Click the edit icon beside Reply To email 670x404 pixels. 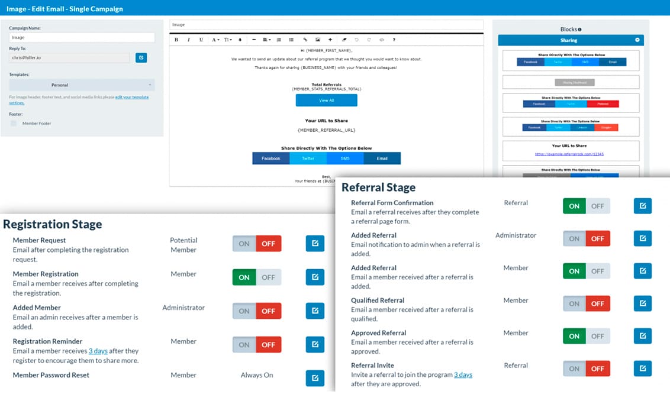click(x=141, y=57)
